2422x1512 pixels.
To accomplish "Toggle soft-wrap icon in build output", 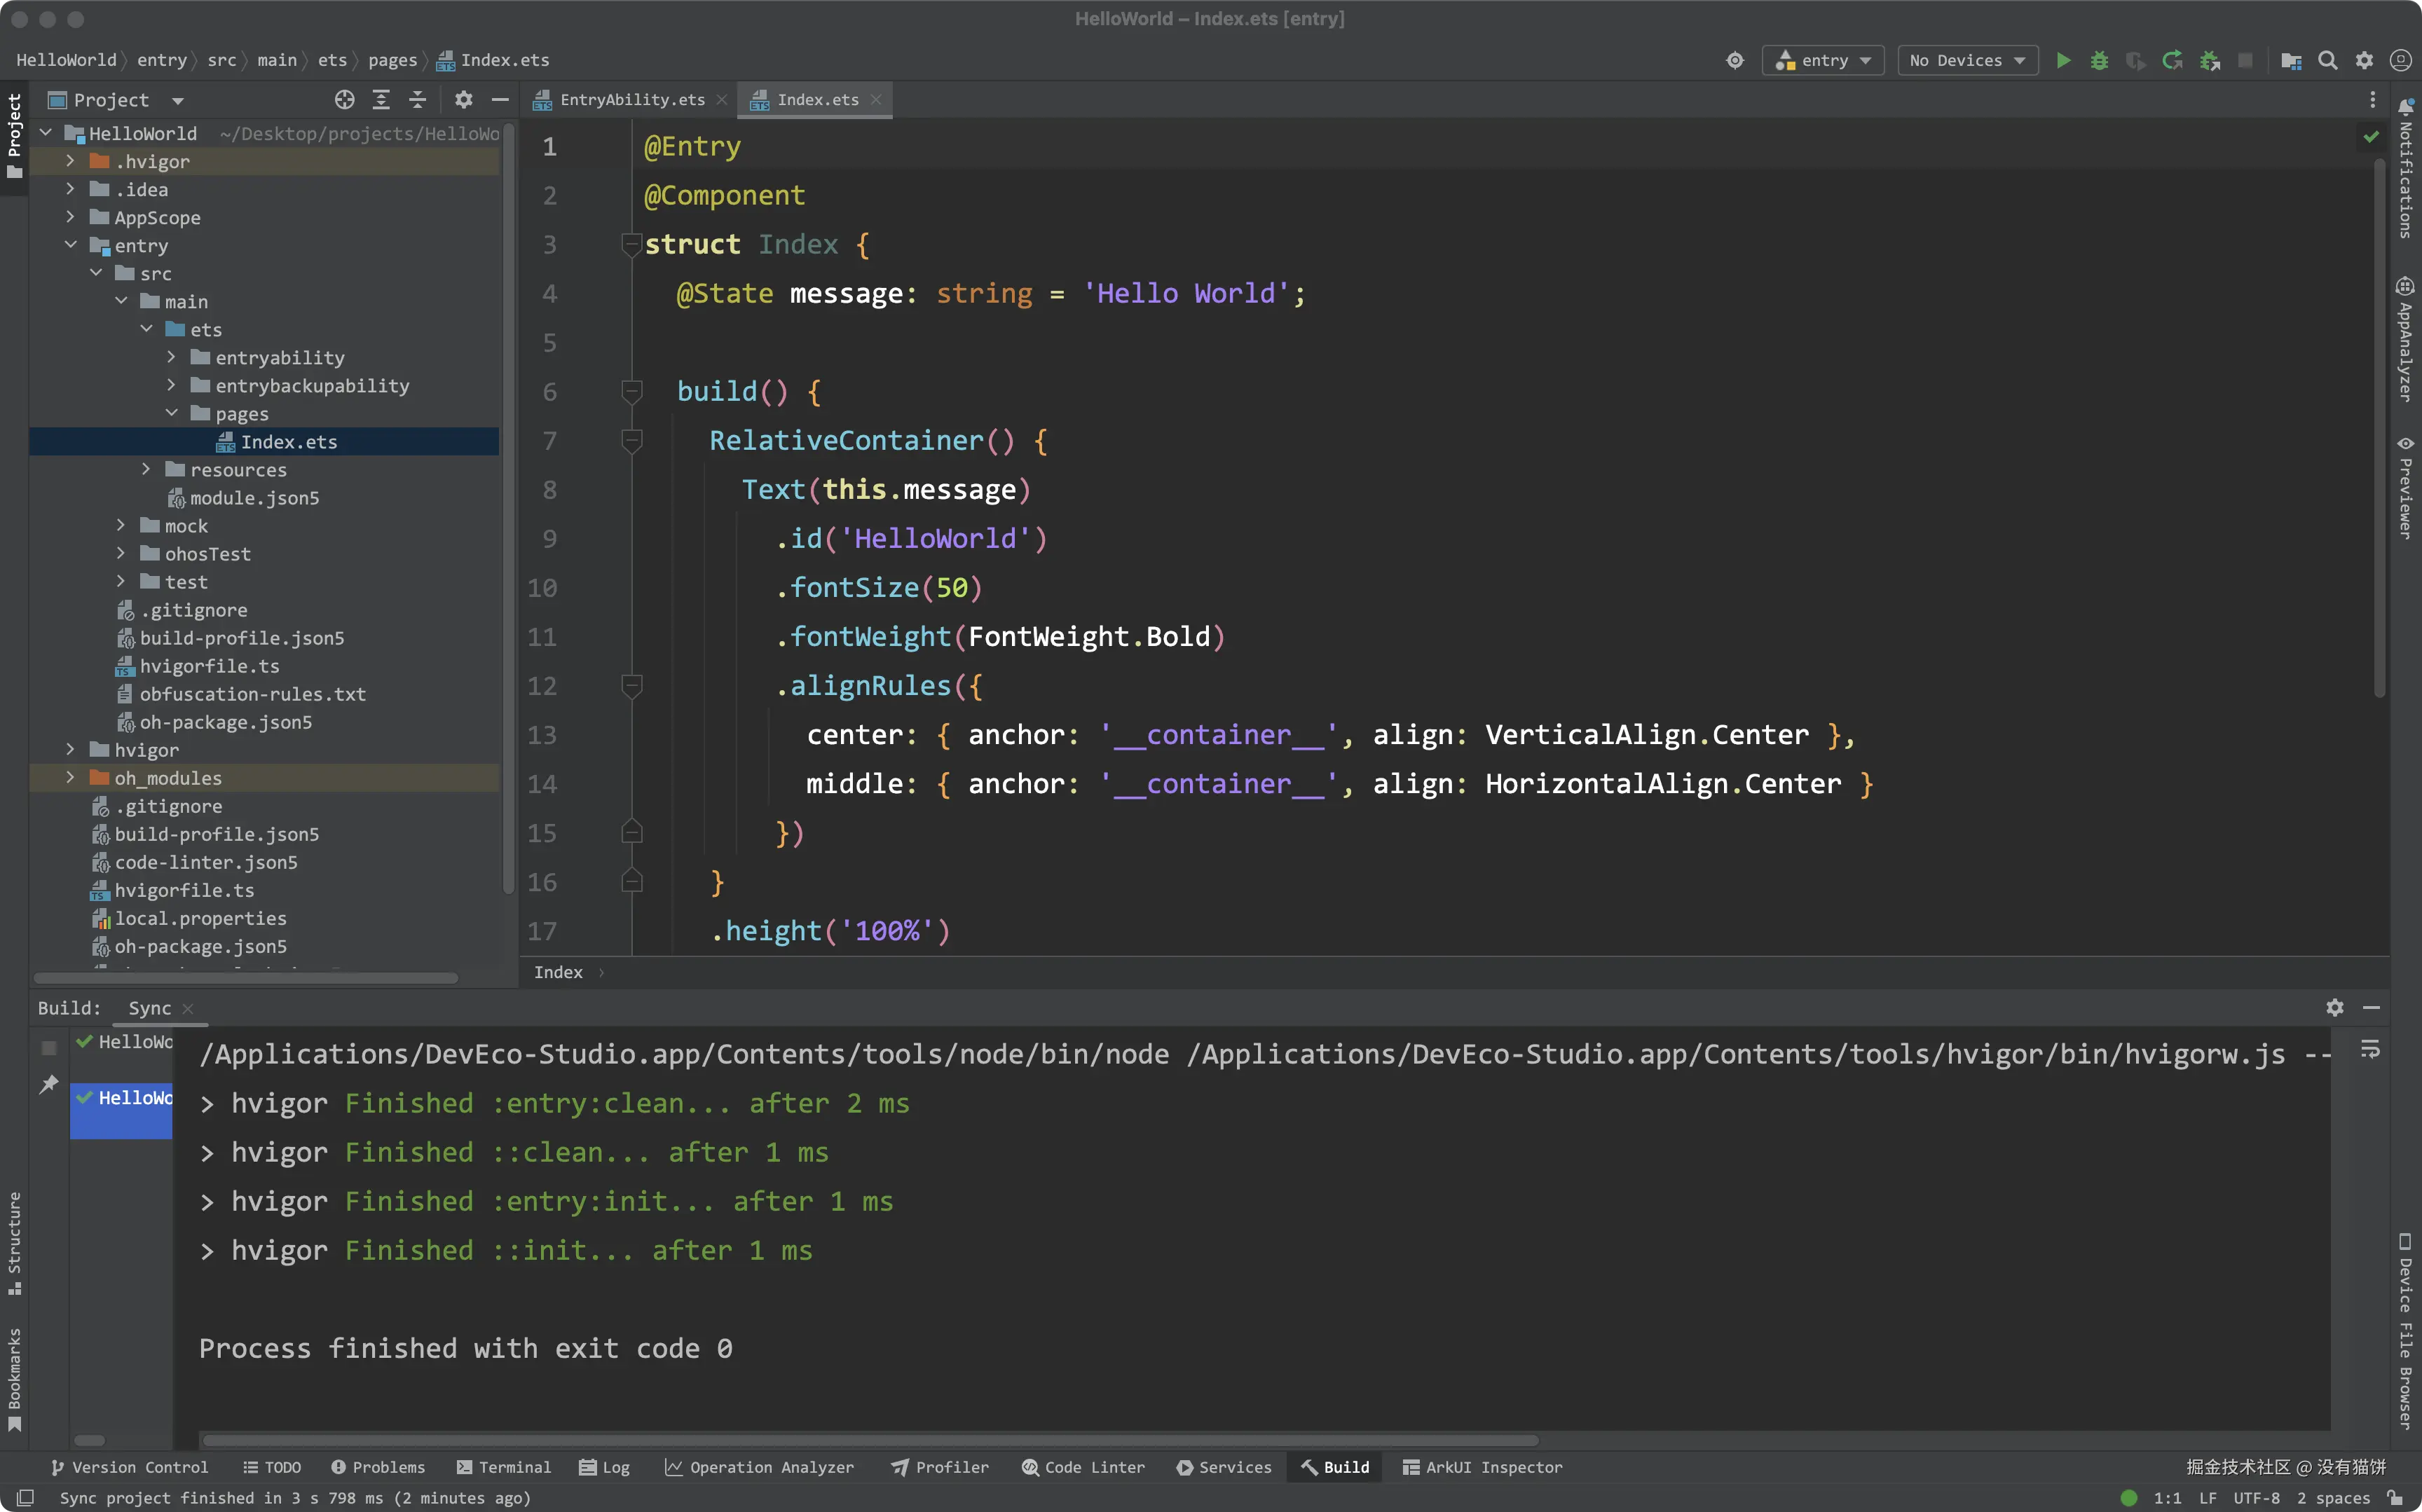I will coord(2370,1050).
